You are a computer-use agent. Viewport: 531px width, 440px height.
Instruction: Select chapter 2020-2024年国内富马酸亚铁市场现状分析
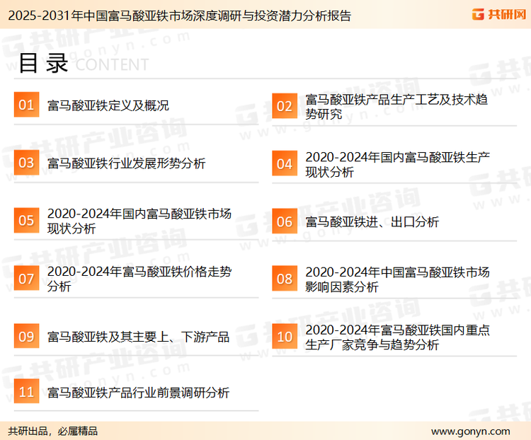click(x=139, y=221)
